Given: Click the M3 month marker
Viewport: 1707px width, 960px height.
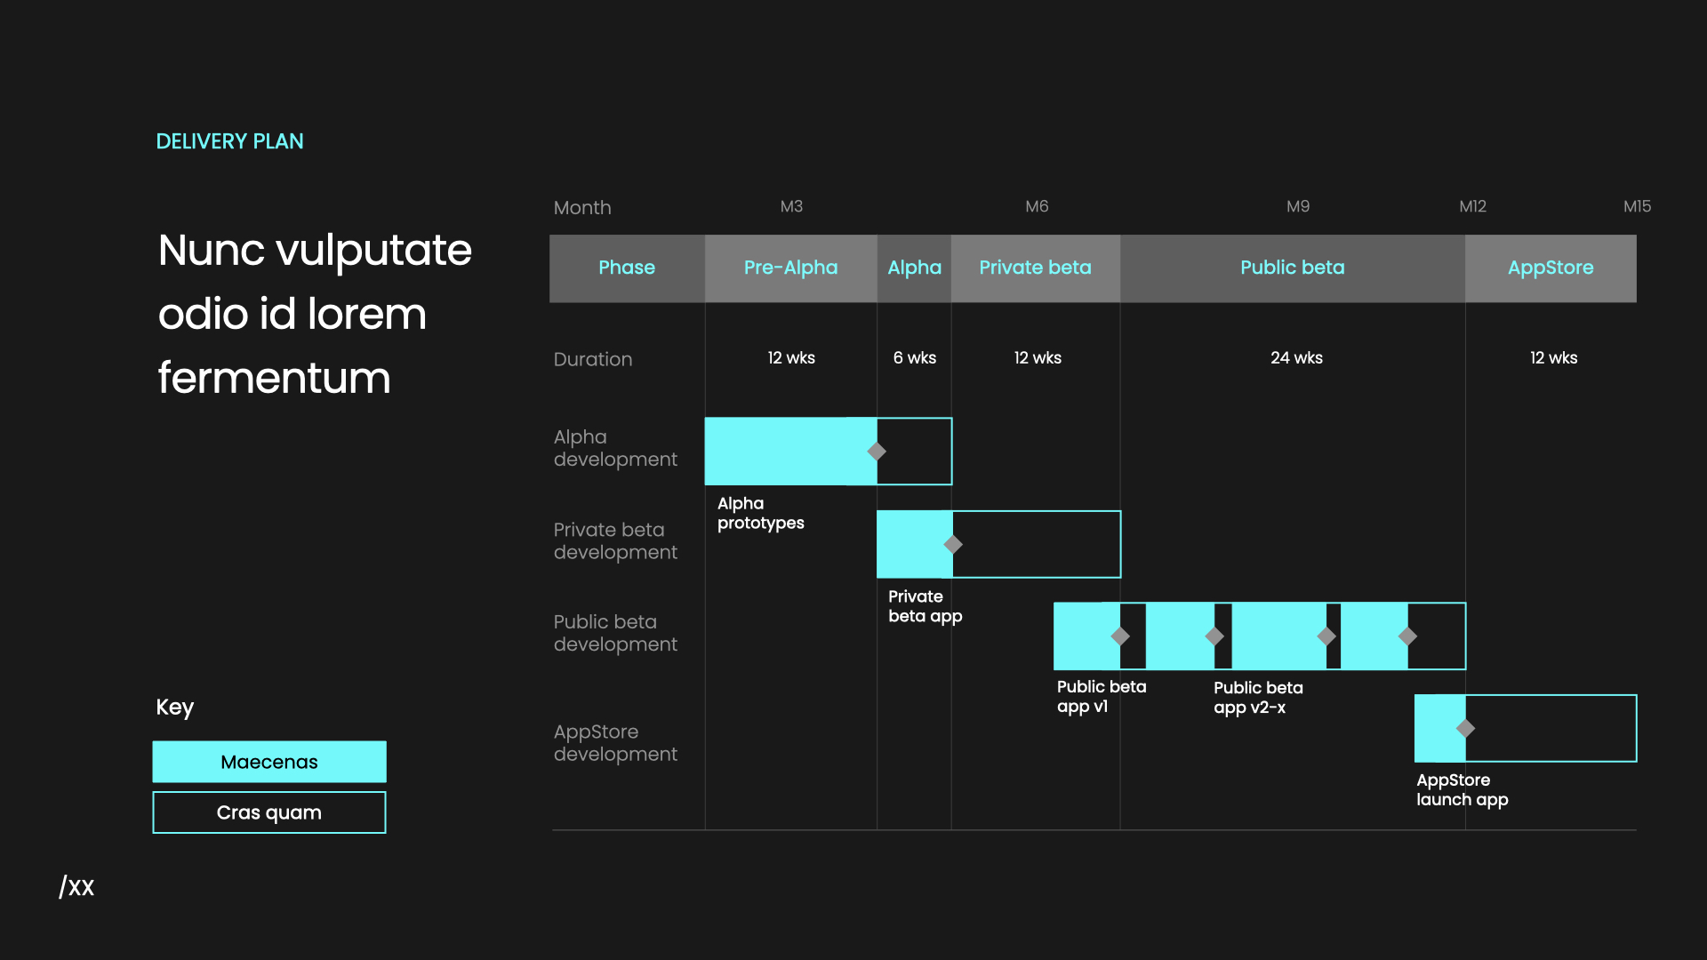Looking at the screenshot, I should tap(790, 206).
